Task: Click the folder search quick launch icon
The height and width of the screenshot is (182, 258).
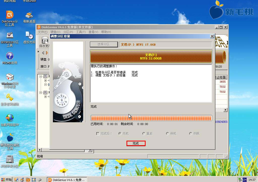Action: pos(28,180)
